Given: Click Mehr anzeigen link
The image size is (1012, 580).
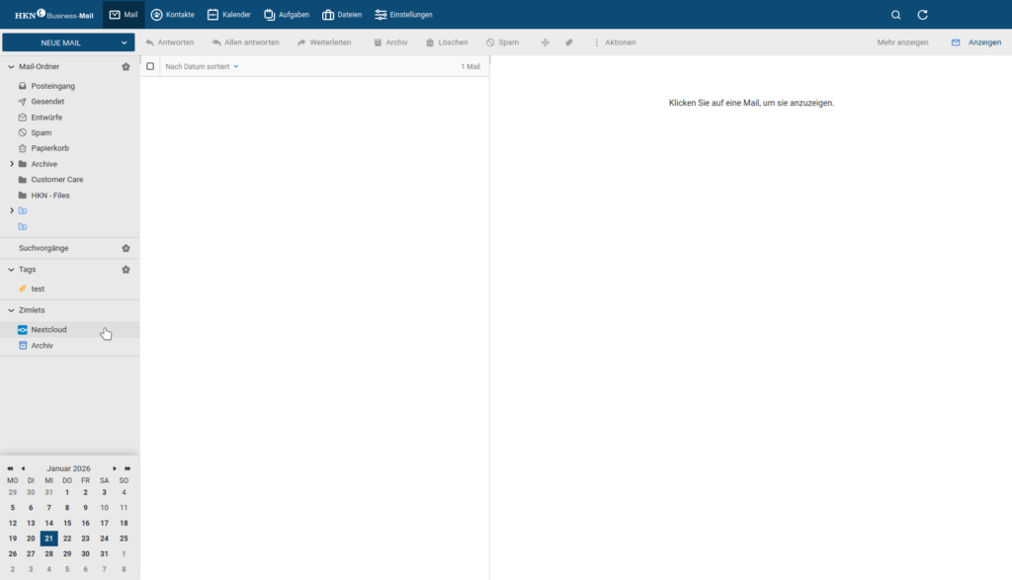Looking at the screenshot, I should [902, 42].
